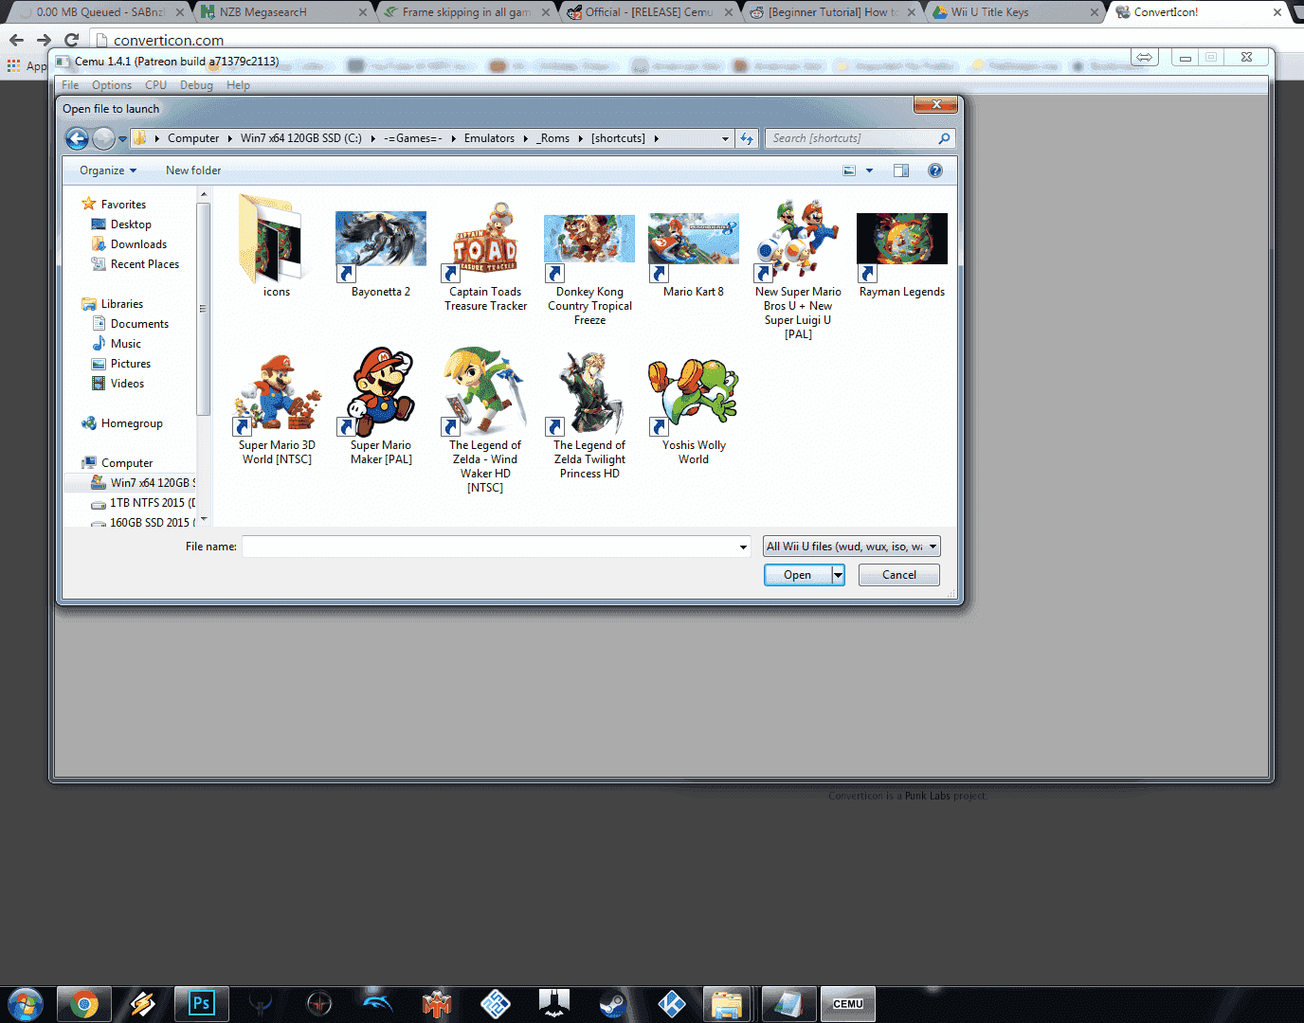Expand the File name history dropdown
The width and height of the screenshot is (1304, 1023).
(744, 547)
